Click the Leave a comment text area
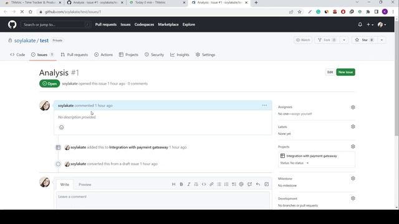 coord(163,200)
